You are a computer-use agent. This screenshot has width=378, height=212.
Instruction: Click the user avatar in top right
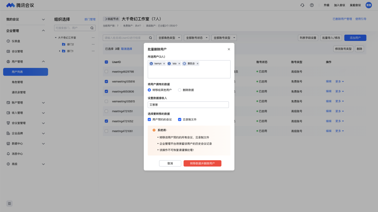click(369, 5)
